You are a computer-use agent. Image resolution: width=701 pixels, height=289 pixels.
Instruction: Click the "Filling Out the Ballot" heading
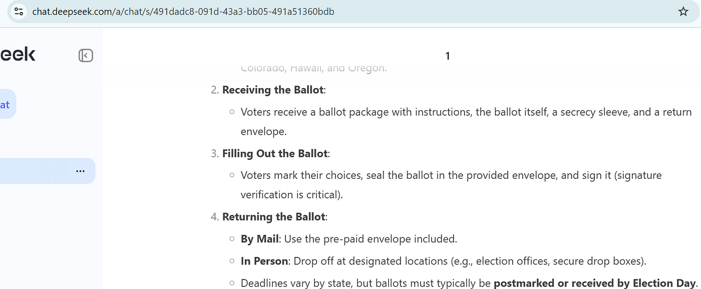pyautogui.click(x=275, y=154)
